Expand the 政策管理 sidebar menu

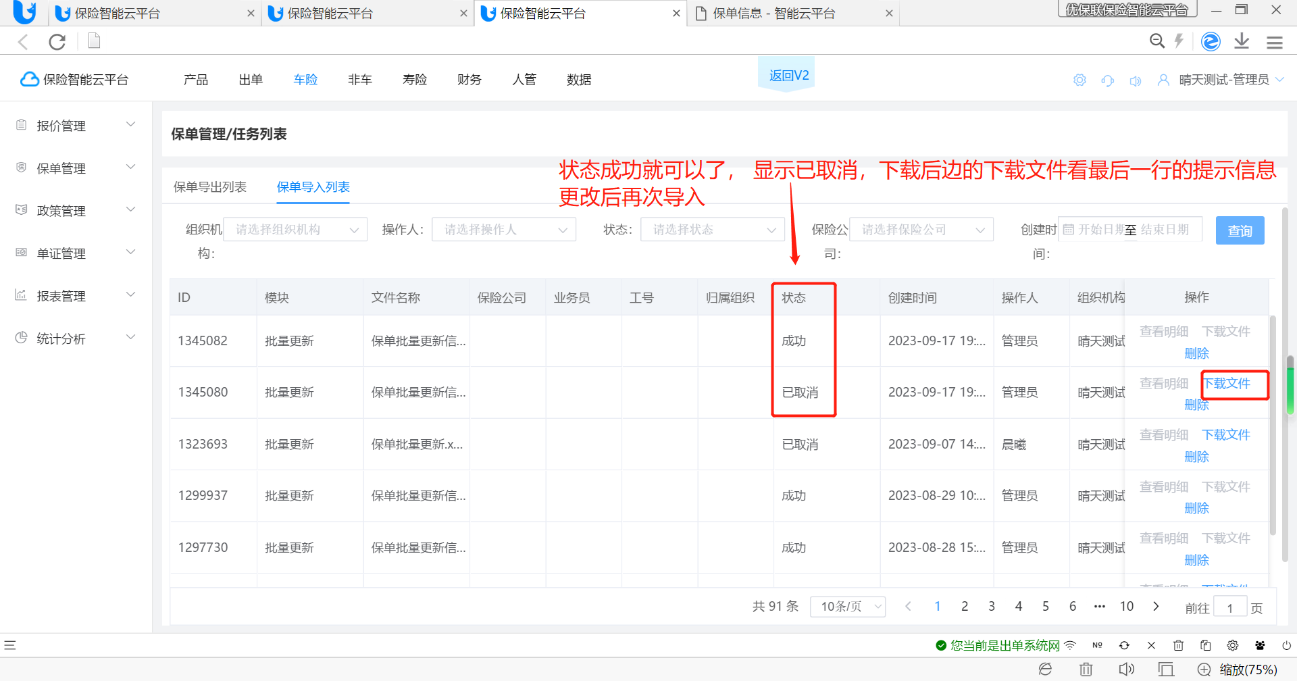(76, 211)
